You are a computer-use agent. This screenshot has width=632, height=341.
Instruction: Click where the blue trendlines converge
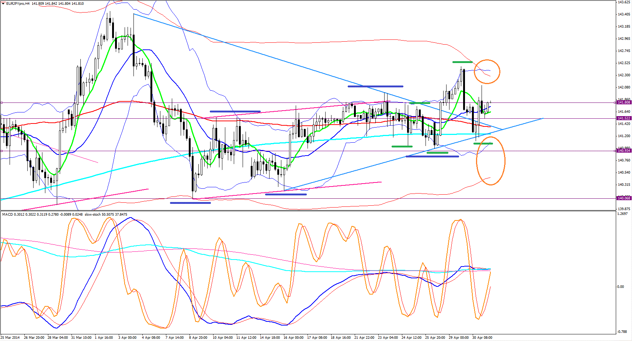(x=502, y=129)
